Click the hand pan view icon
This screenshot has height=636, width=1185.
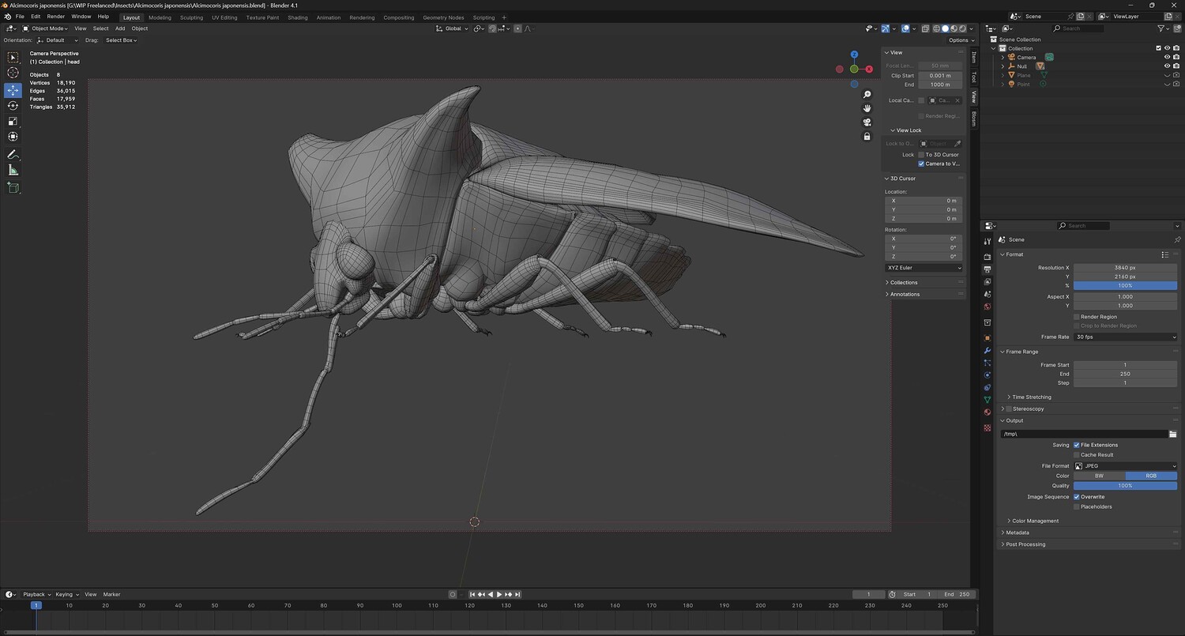click(867, 108)
